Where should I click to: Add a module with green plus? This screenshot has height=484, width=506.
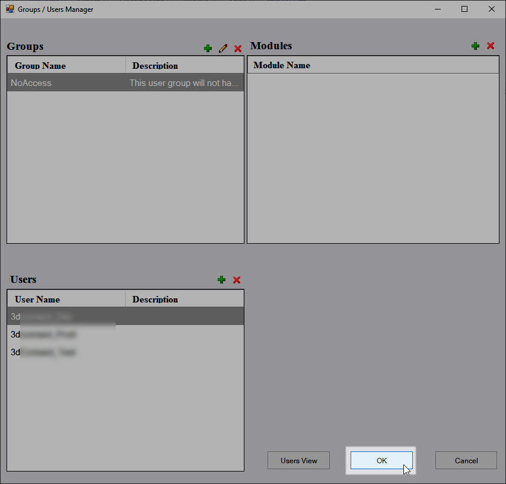point(475,46)
